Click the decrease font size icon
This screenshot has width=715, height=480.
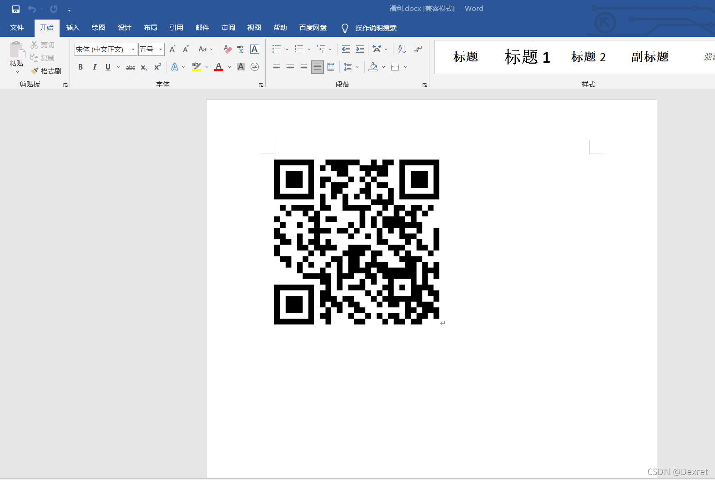[186, 49]
